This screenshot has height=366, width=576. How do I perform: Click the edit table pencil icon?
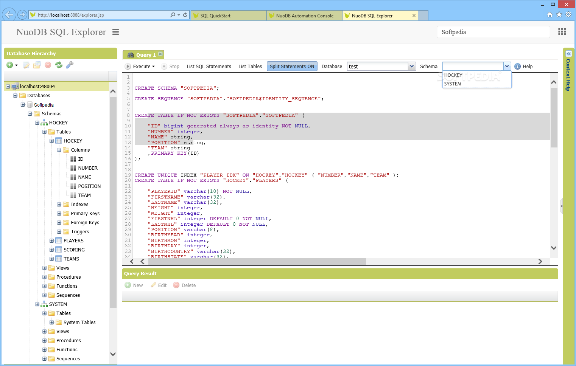[x=26, y=65]
